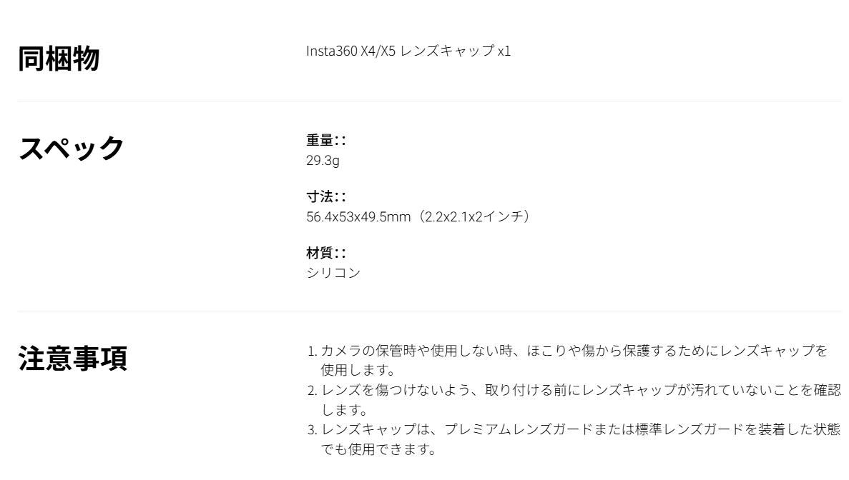Click the list number 3 in the notes
This screenshot has width=849, height=480.
pyautogui.click(x=312, y=430)
